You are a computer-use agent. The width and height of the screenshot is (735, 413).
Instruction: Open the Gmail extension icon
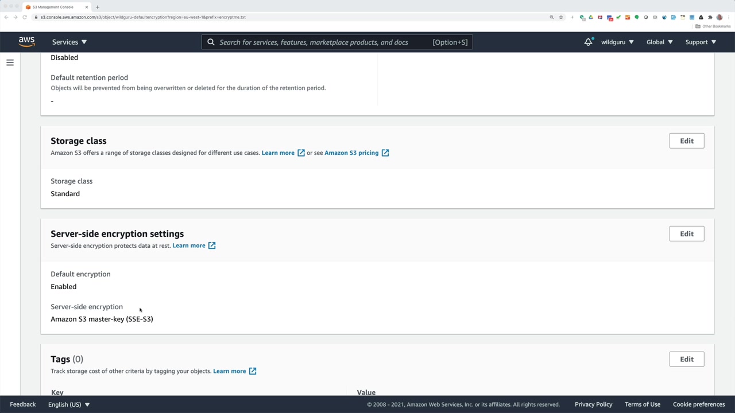pyautogui.click(x=600, y=17)
